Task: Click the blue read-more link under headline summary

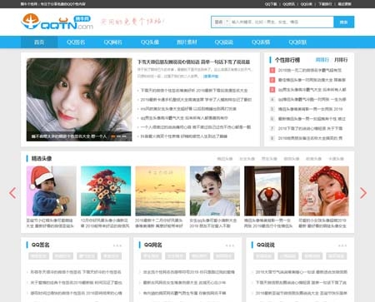Action: coord(211,77)
